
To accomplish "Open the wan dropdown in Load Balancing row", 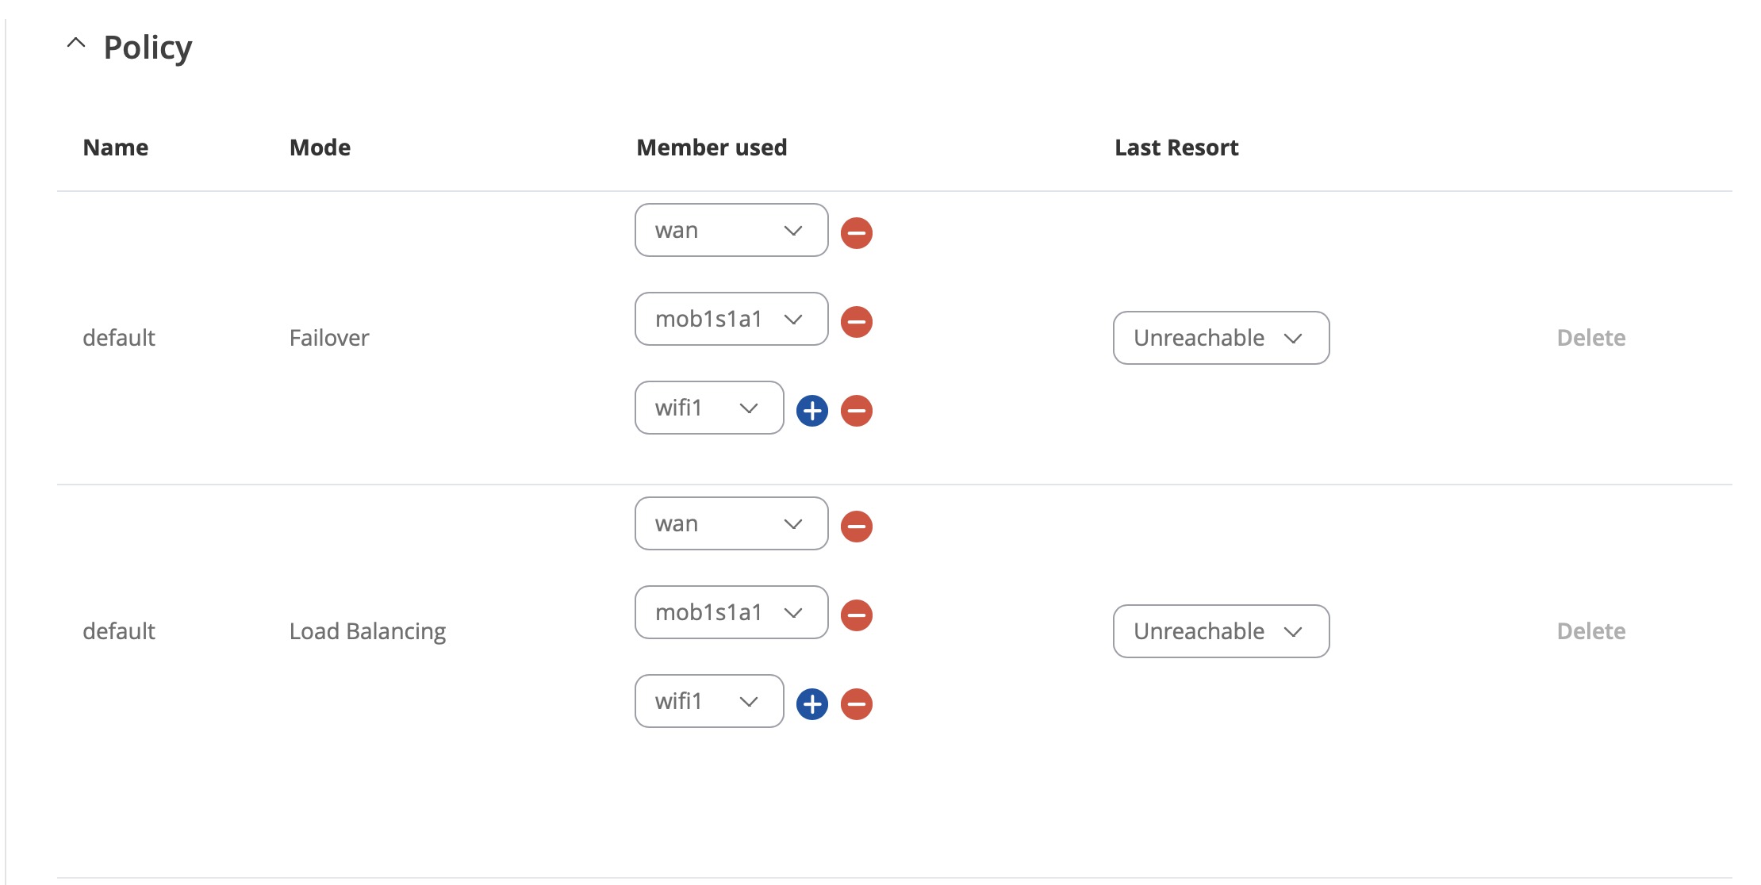I will (731, 523).
